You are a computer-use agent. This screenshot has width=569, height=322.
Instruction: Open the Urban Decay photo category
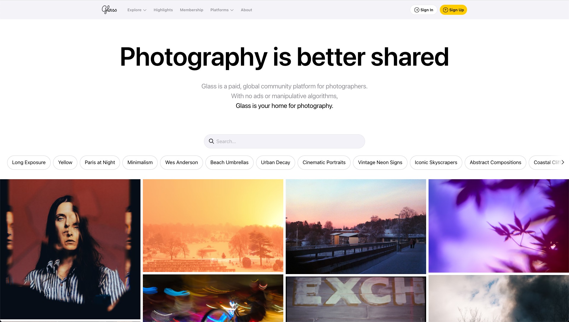[x=275, y=162]
